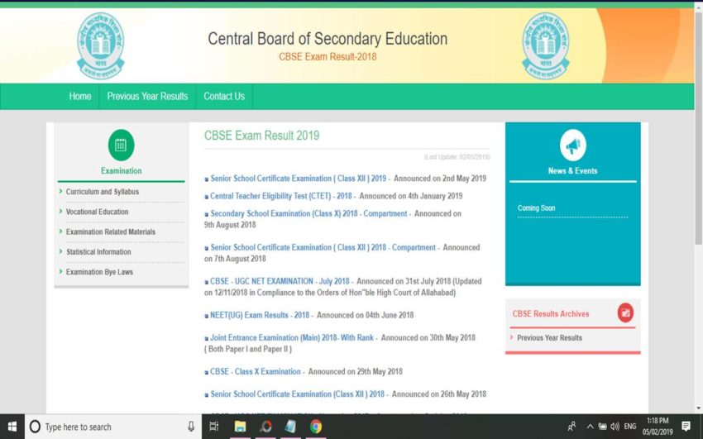Open the Action Center notifications icon
Image resolution: width=703 pixels, height=439 pixels.
[686, 426]
